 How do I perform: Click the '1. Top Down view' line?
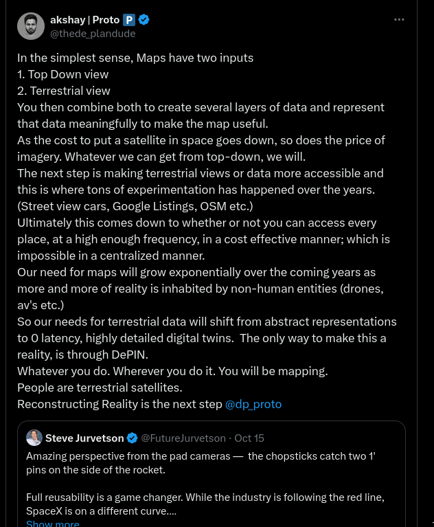point(63,74)
